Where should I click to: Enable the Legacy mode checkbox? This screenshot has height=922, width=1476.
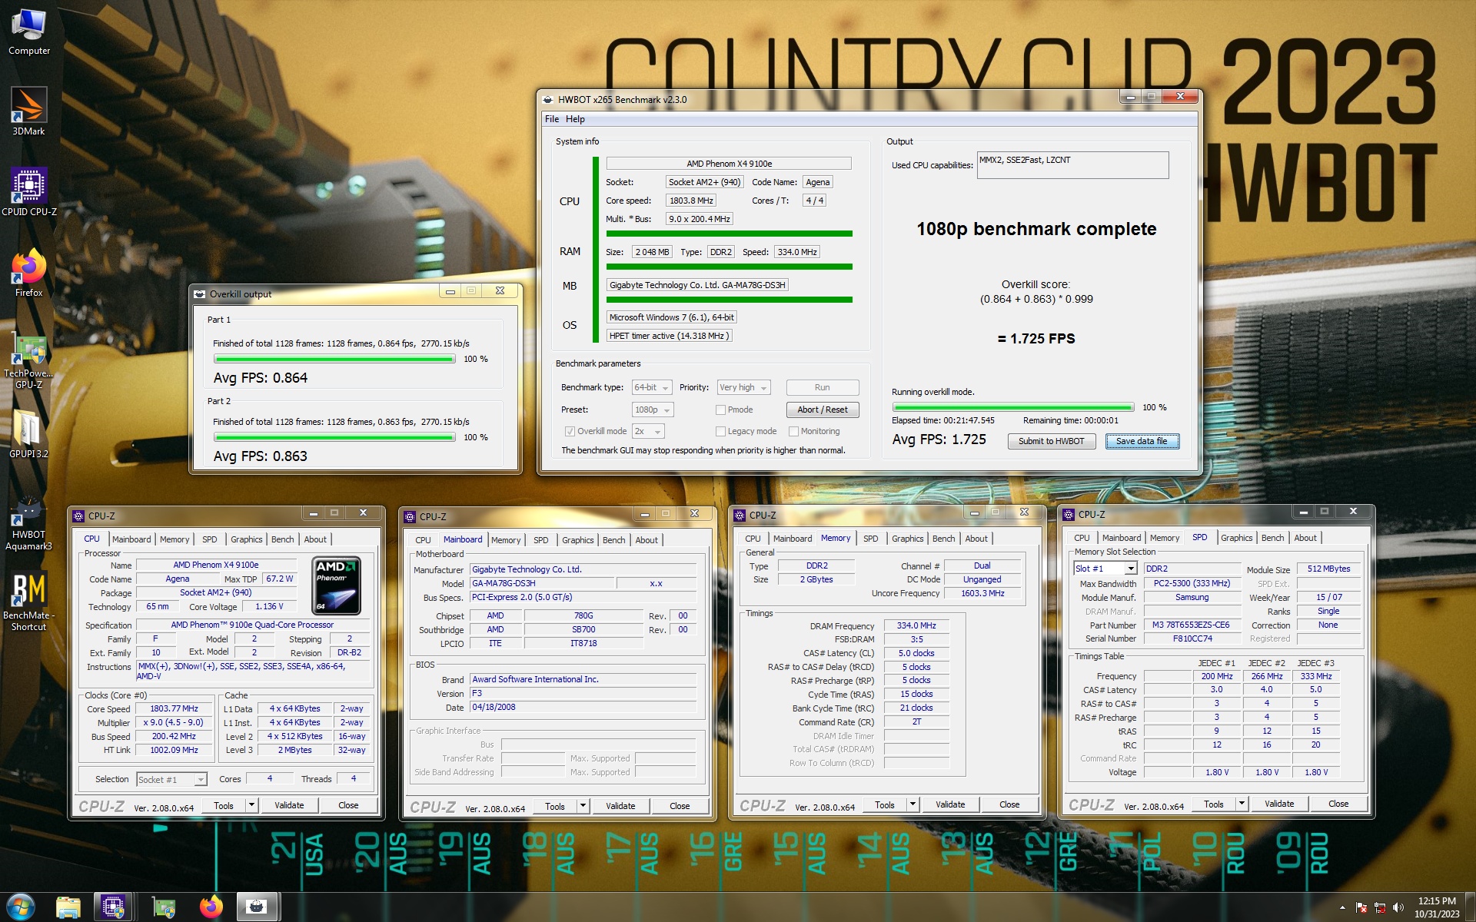pyautogui.click(x=720, y=431)
